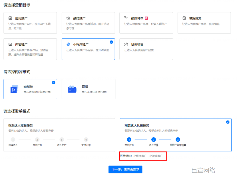Toggle the checkmark on 小程序推广 card

[x=111, y=42]
